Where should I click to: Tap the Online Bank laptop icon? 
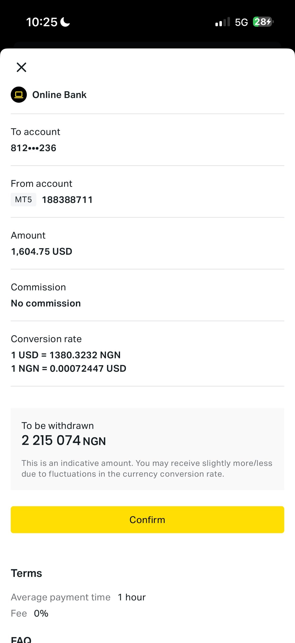coord(19,95)
